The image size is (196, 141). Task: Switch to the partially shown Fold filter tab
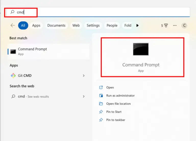pos(128,25)
